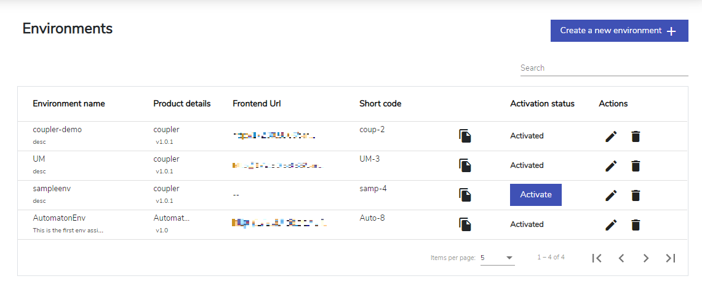Copy the coup-2 short code

[x=465, y=136]
